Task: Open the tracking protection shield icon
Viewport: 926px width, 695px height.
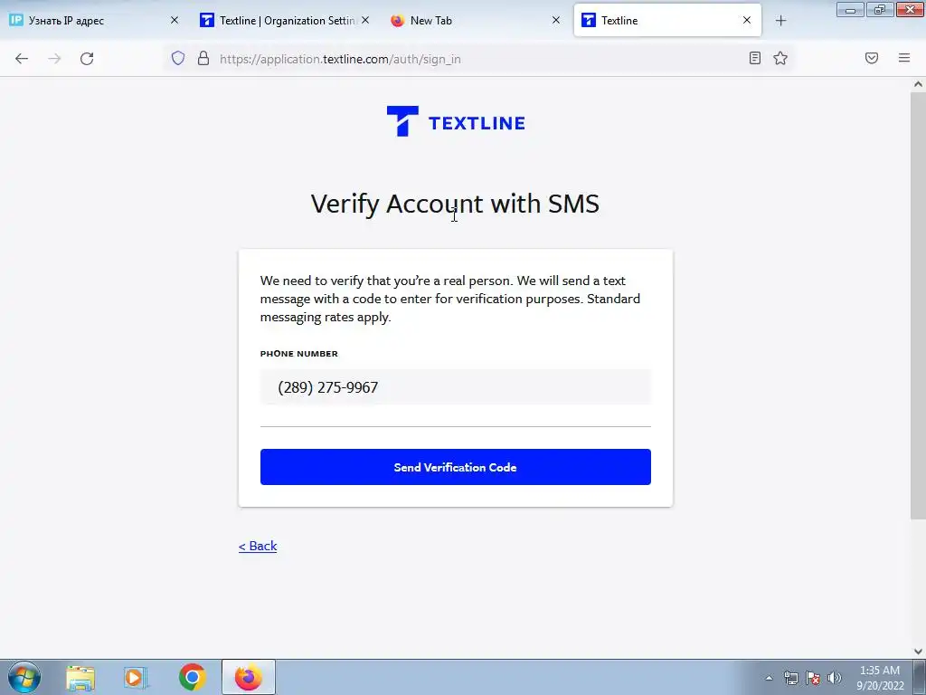Action: click(178, 58)
